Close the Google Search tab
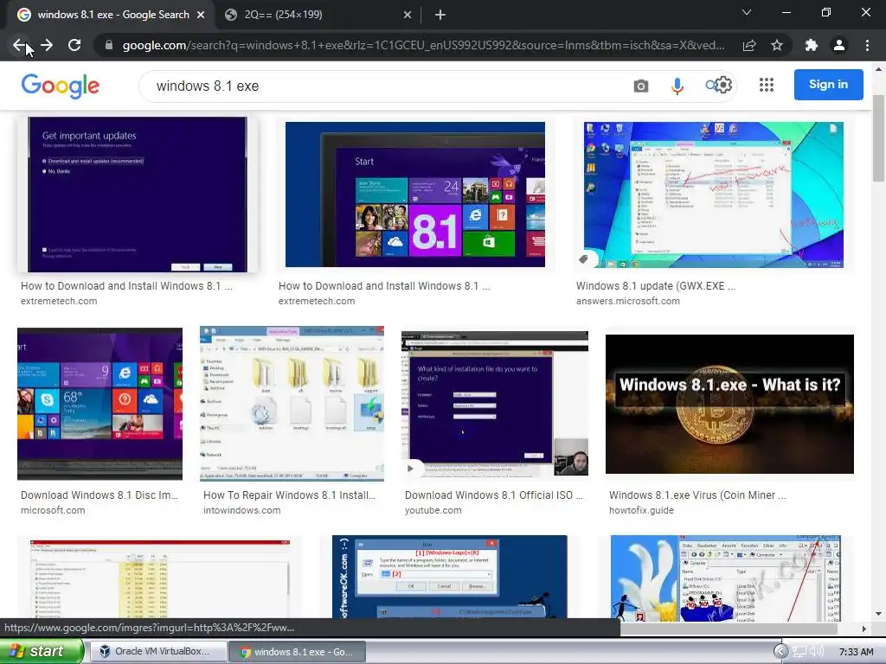 pos(201,15)
